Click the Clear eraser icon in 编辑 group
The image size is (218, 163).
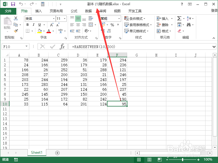[x=179, y=30]
